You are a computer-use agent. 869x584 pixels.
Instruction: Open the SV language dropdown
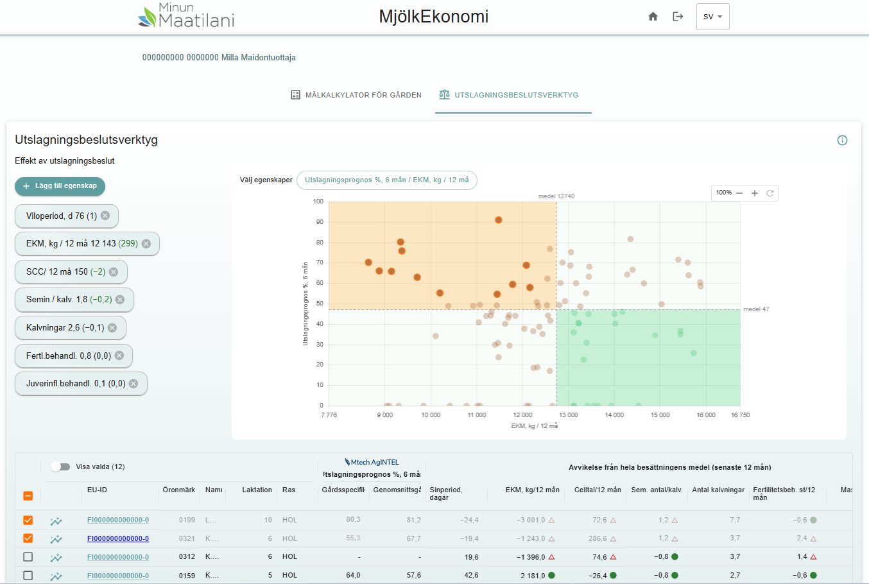(712, 17)
